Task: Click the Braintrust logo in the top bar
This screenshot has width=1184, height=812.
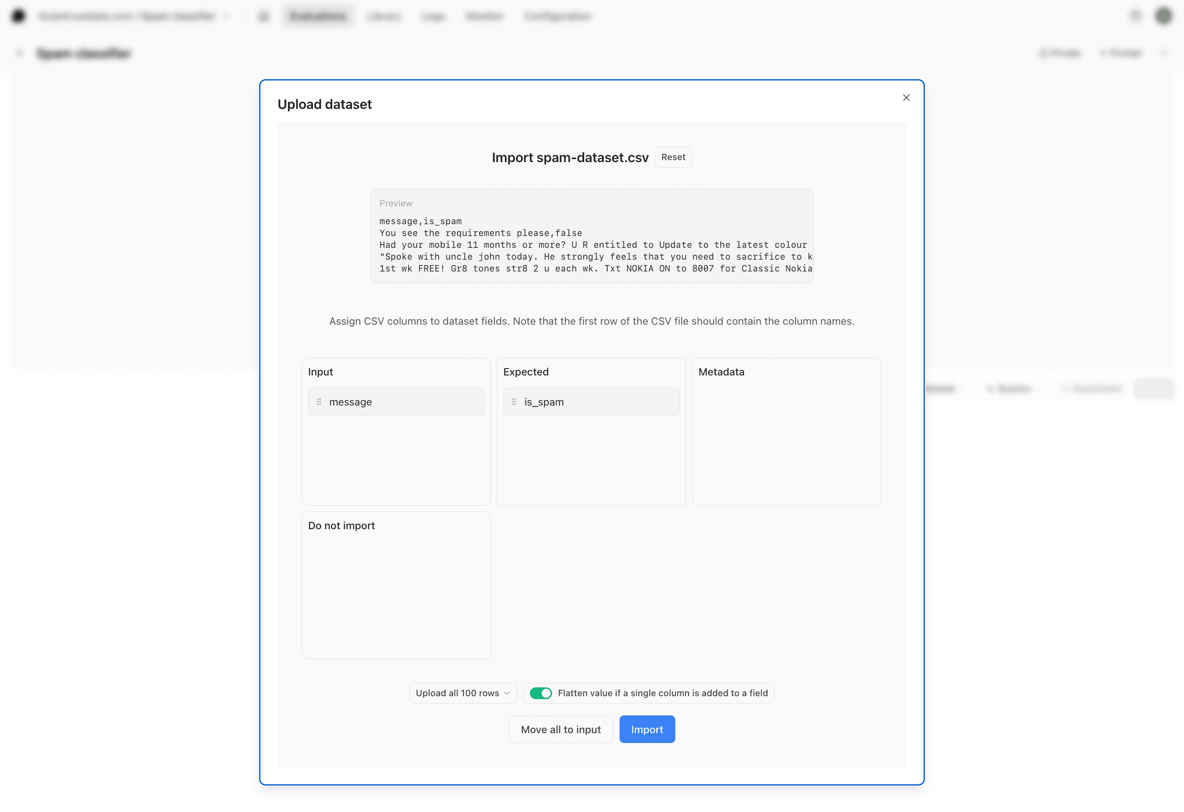Action: pos(18,16)
